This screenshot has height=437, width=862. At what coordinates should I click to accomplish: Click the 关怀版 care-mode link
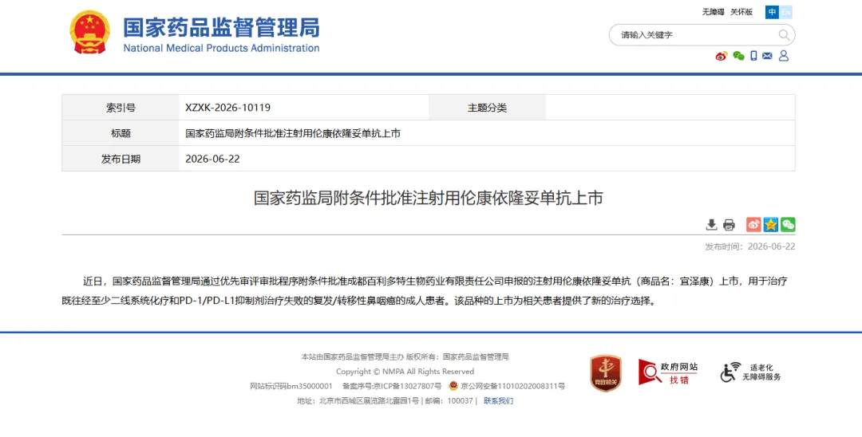[741, 12]
